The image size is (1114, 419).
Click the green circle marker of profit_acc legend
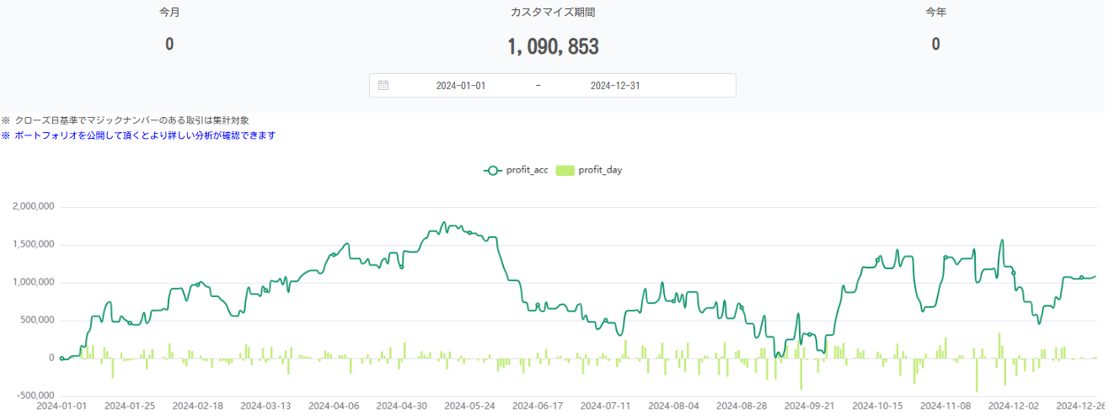coord(493,170)
